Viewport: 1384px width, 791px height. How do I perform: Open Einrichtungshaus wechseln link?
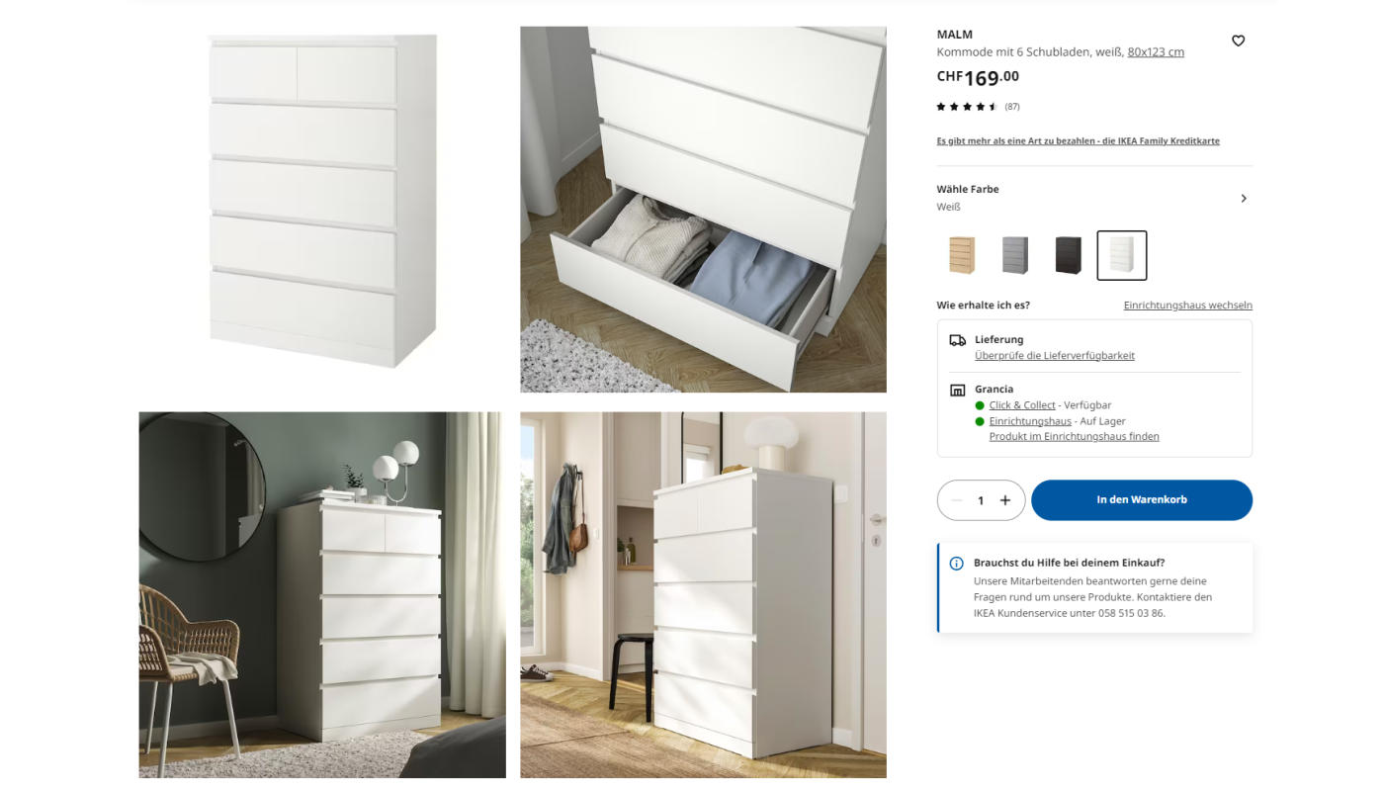pos(1187,306)
